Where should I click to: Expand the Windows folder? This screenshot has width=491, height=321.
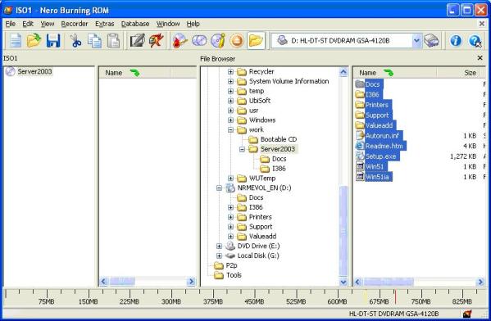tap(230, 120)
